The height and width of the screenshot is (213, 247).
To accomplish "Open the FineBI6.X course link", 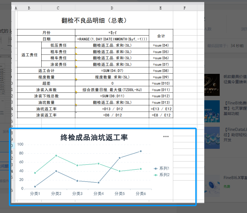I will click(235, 178).
